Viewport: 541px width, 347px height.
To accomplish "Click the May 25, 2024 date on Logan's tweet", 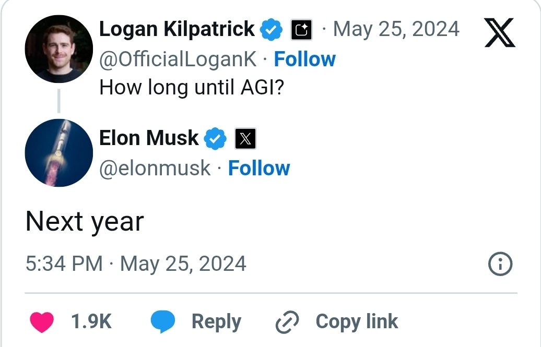I will [x=396, y=29].
